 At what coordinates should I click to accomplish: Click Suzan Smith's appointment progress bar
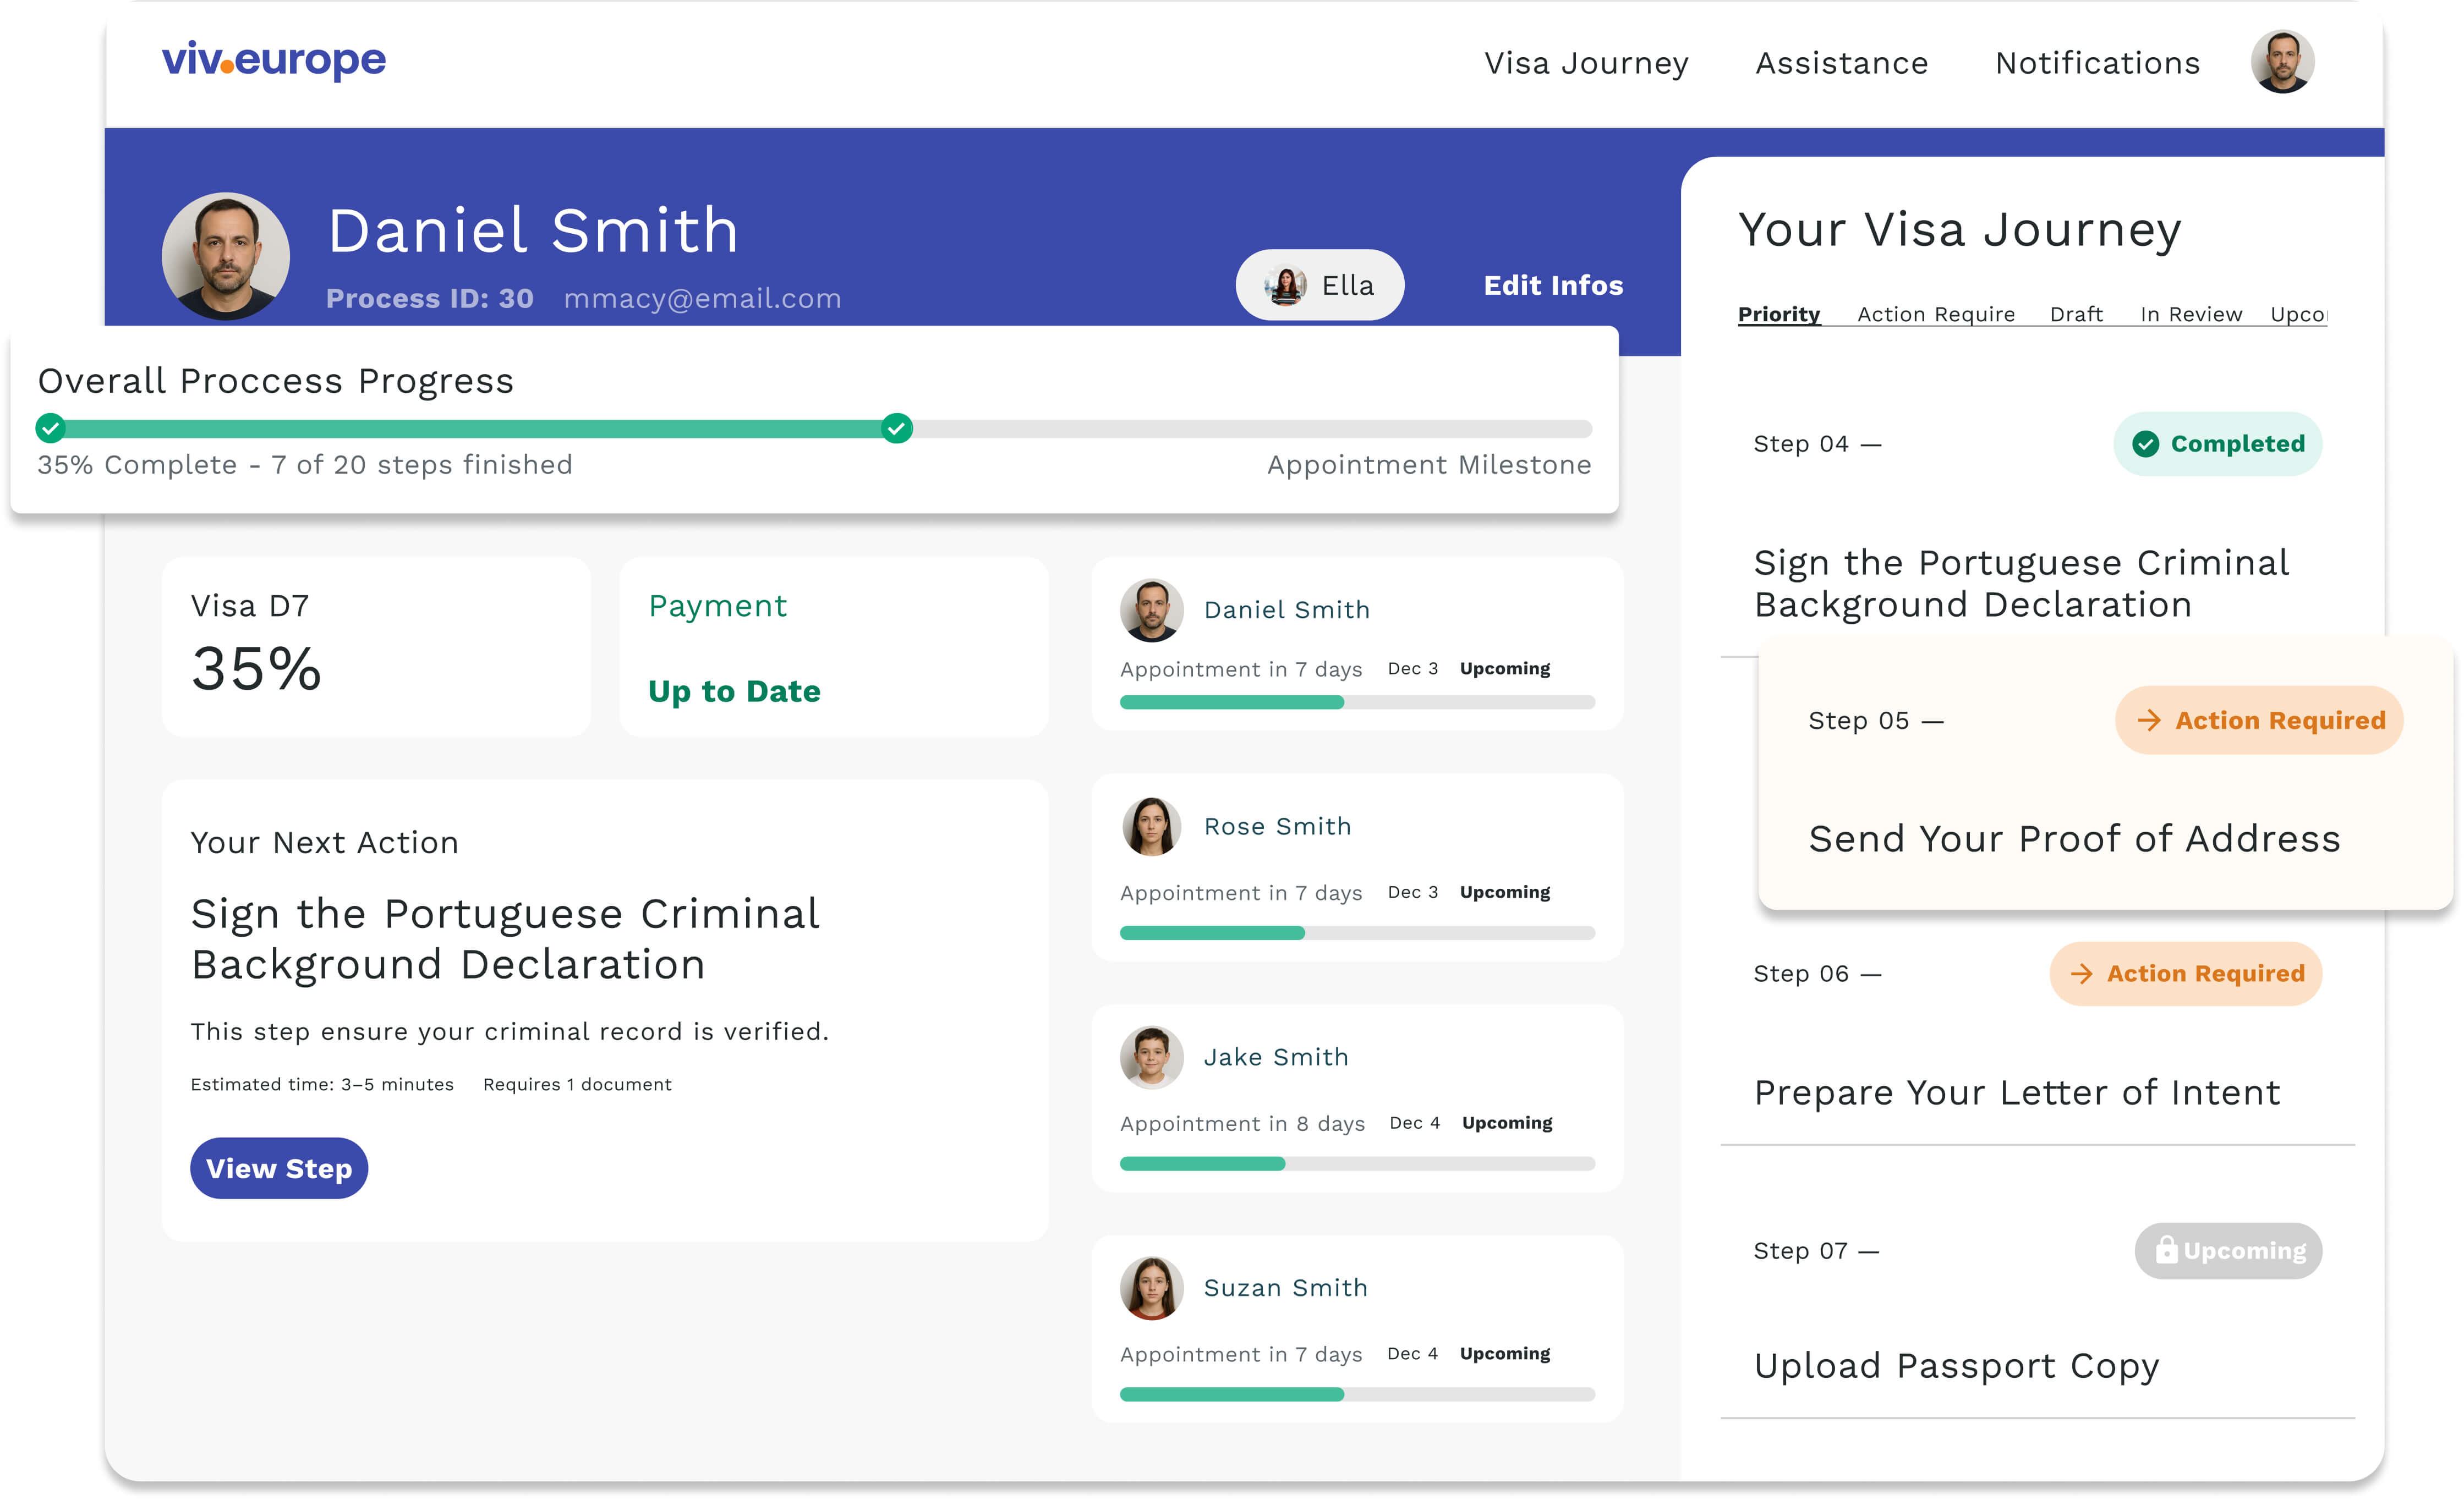(1357, 1394)
